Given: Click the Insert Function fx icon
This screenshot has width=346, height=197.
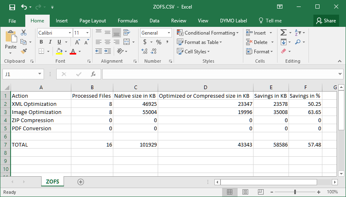Looking at the screenshot, I should 93,74.
